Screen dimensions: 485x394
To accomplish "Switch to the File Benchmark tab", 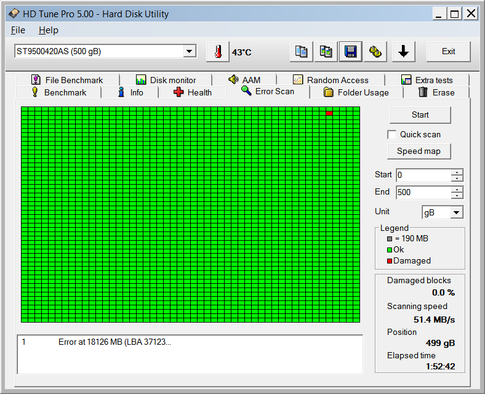I will 68,80.
